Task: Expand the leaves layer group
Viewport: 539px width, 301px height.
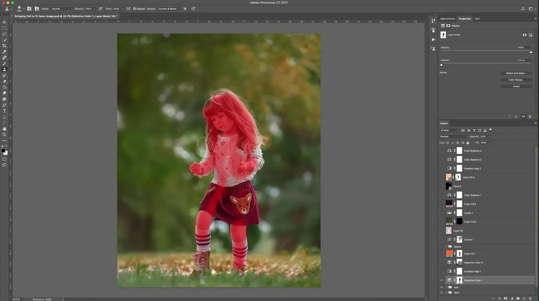Action: tap(446, 247)
